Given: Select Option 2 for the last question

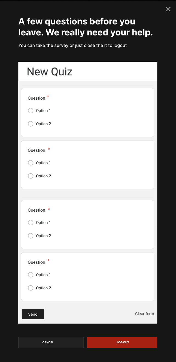Looking at the screenshot, I should click(x=31, y=288).
